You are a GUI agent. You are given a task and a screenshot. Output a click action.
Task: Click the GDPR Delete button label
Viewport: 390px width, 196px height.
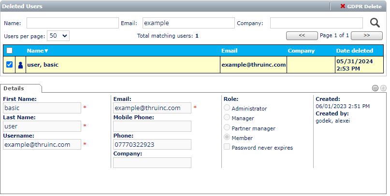pyautogui.click(x=364, y=6)
